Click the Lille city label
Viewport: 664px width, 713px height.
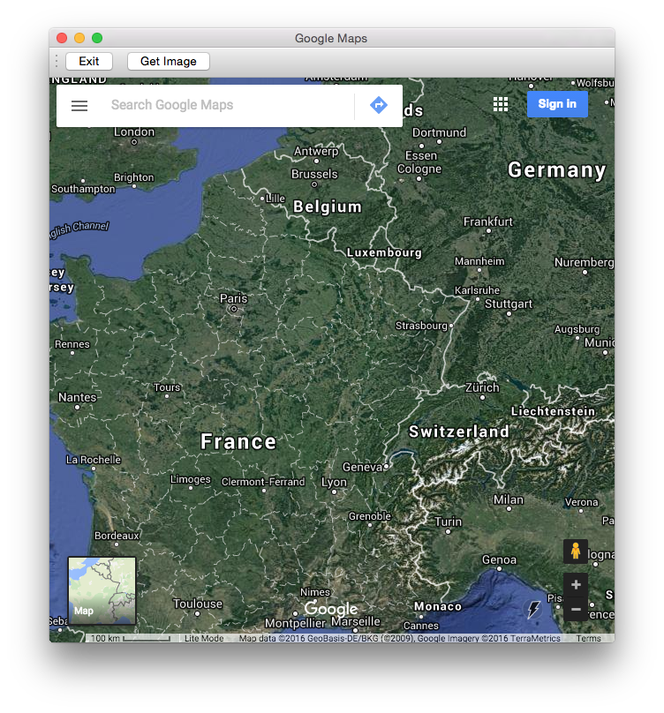pyautogui.click(x=275, y=199)
